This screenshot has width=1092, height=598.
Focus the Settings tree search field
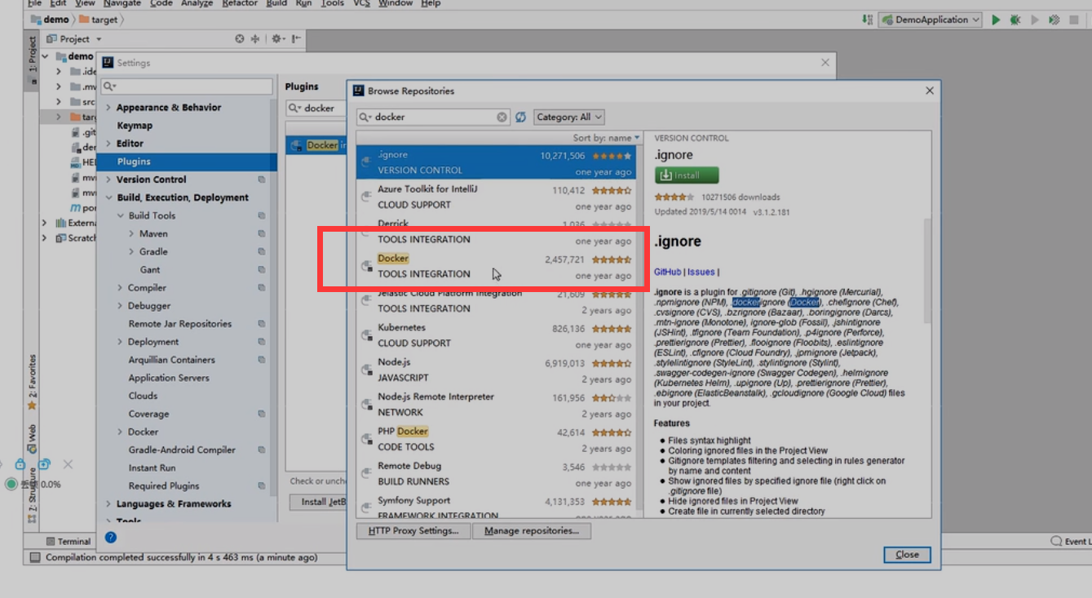(x=188, y=86)
